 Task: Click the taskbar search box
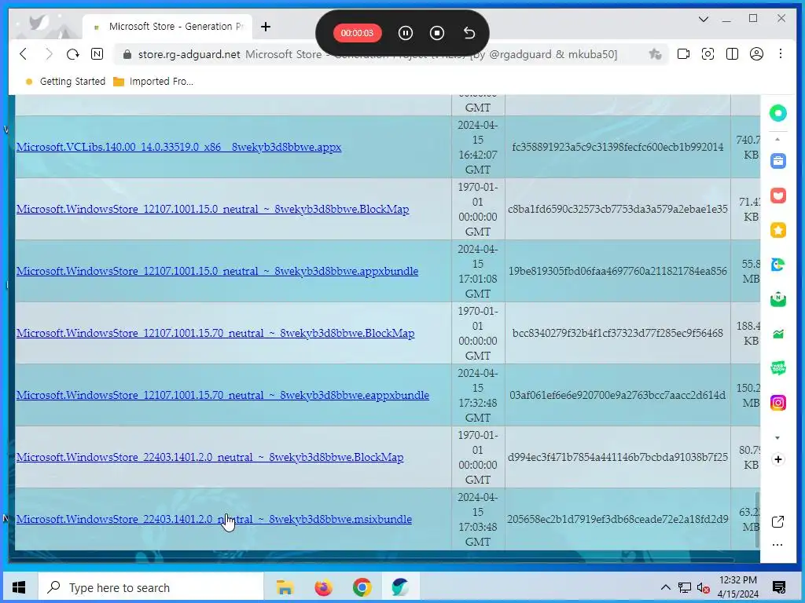click(x=150, y=587)
